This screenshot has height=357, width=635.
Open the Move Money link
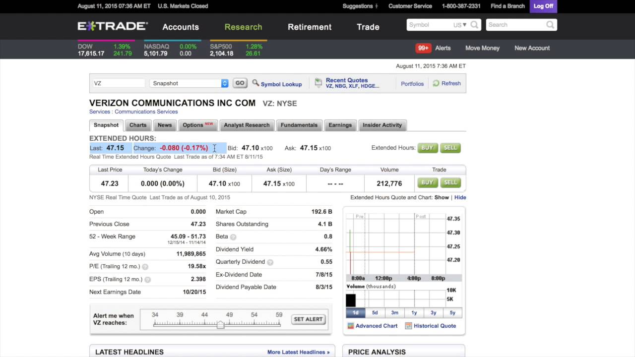pyautogui.click(x=482, y=48)
